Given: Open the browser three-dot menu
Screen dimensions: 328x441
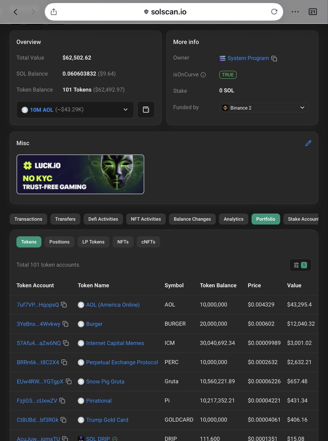Looking at the screenshot, I should (295, 12).
